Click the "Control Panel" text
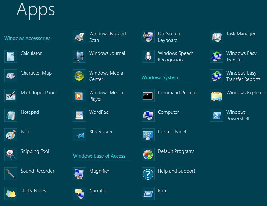 point(172,132)
